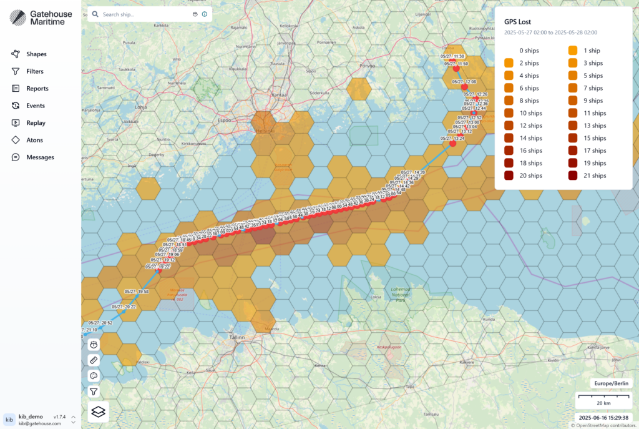
Task: Open the map filter funnel tool
Action: pyautogui.click(x=94, y=392)
